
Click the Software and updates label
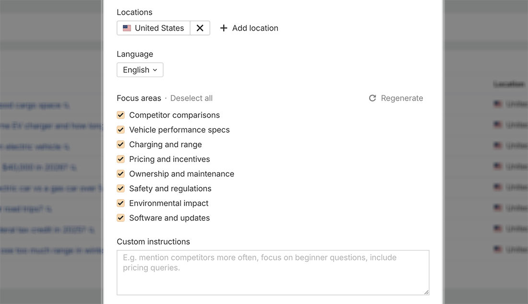pyautogui.click(x=169, y=218)
